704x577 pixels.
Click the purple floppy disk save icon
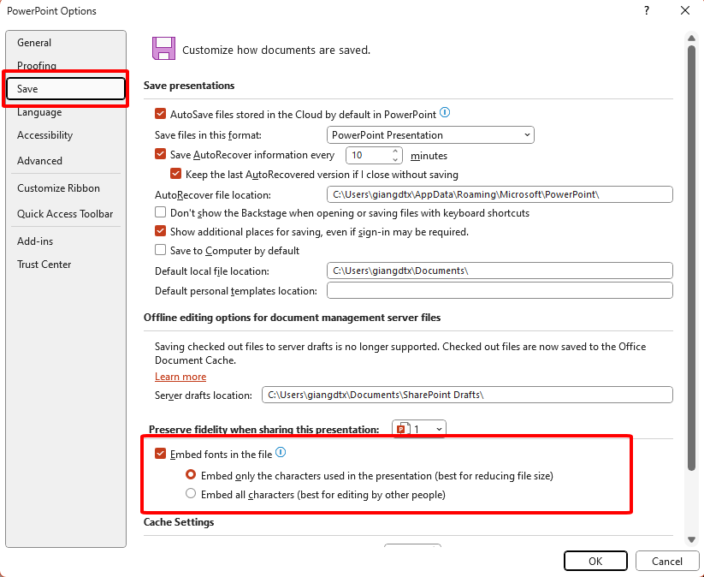164,49
